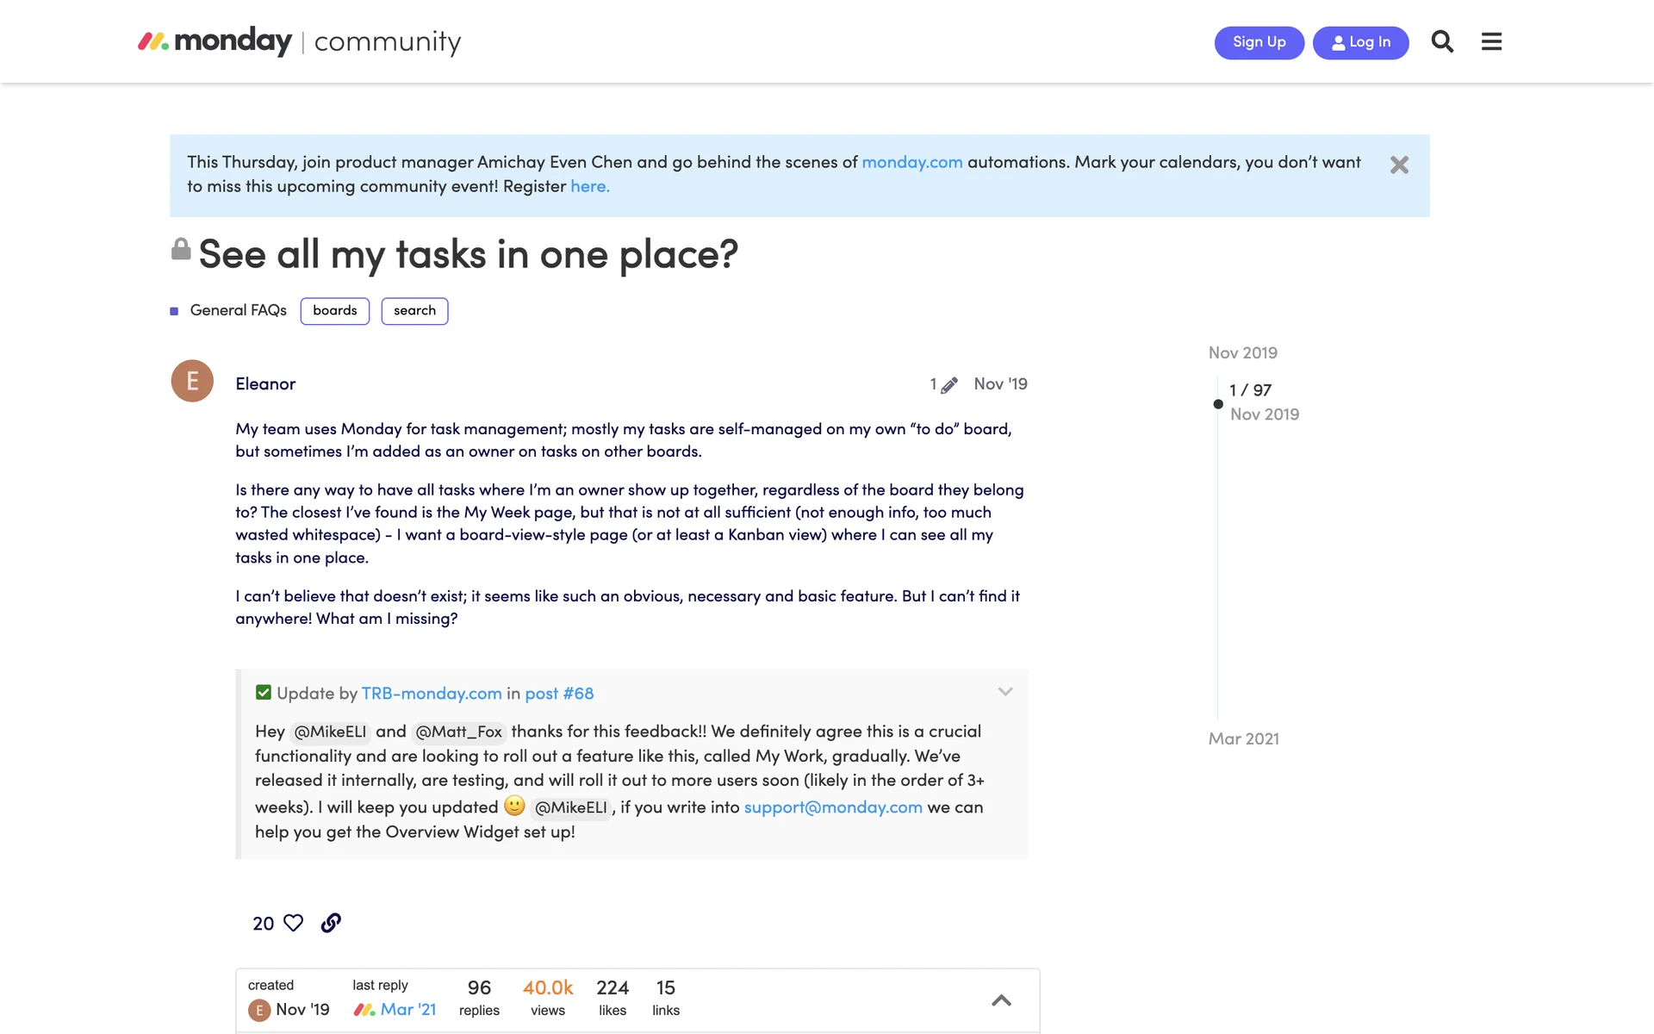
Task: Collapse the topic summary panel
Action: (1001, 1000)
